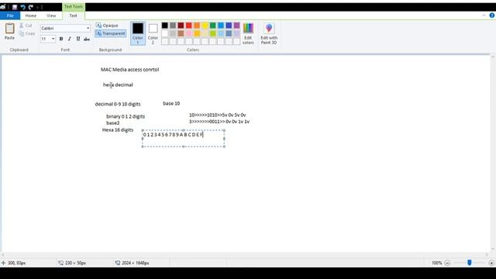
Task: Switch to the Home ribbon tab
Action: [31, 15]
